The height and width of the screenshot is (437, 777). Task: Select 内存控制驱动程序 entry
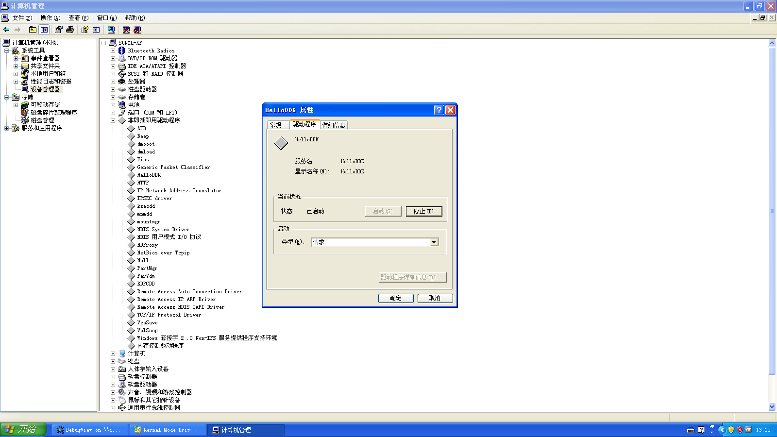pyautogui.click(x=160, y=346)
